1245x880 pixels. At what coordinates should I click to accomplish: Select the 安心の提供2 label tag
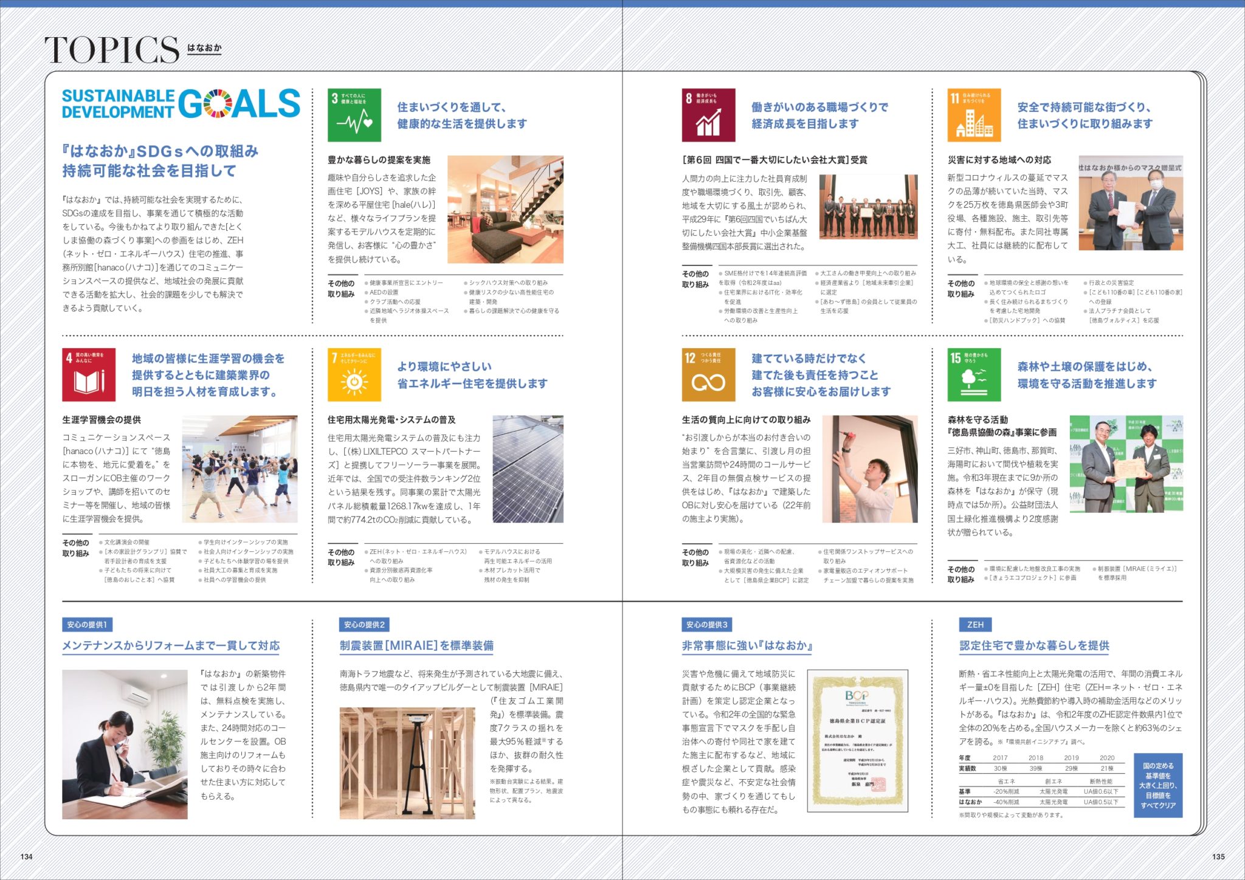coord(364,625)
